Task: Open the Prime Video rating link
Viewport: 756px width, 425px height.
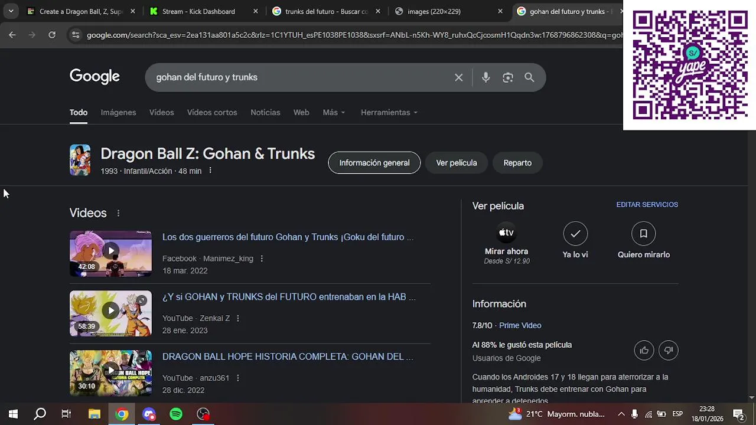Action: [x=520, y=325]
